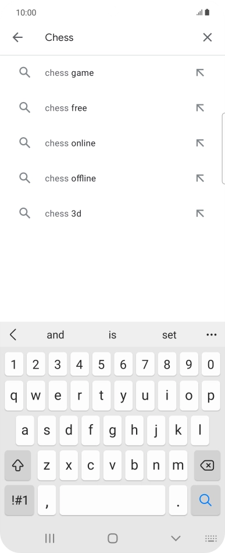
Task: Toggle the shift key on keyboard
Action: click(17, 466)
